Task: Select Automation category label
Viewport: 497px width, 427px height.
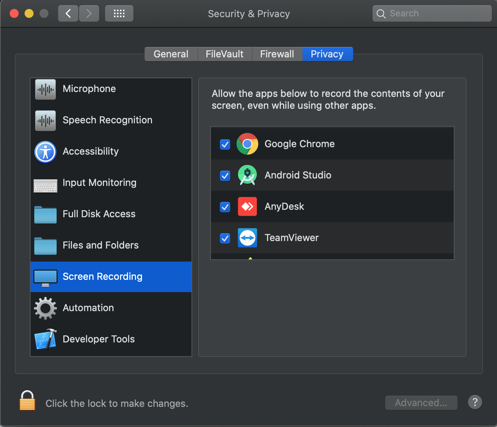Action: [x=88, y=308]
